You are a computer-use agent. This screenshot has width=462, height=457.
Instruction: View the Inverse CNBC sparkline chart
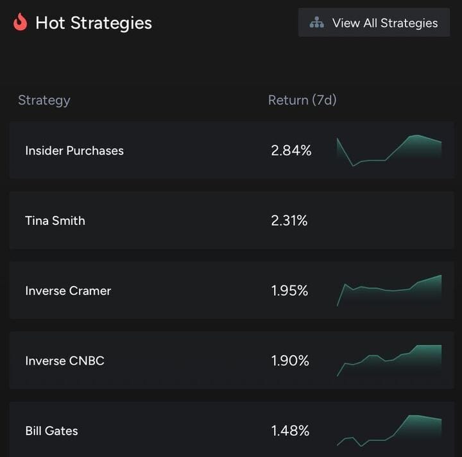click(389, 361)
